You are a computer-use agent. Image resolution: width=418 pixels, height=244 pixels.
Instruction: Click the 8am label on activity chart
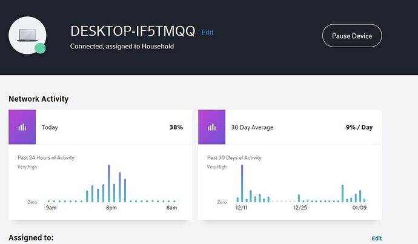tap(171, 208)
